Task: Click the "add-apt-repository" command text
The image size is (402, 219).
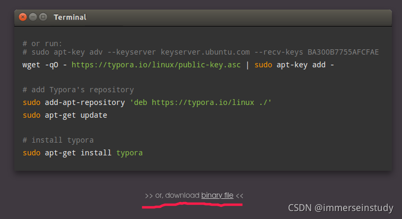Action: (x=85, y=102)
